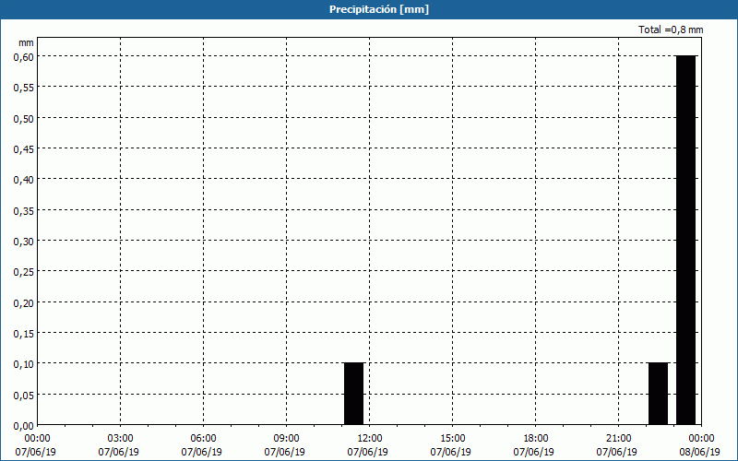Click the 0,10 y-axis label
The width and height of the screenshot is (738, 461).
[23, 363]
